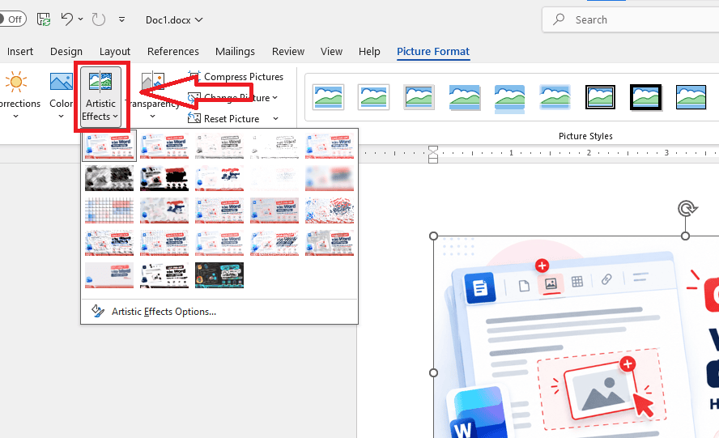Select the Picture Format tab
The image size is (719, 438).
433,51
